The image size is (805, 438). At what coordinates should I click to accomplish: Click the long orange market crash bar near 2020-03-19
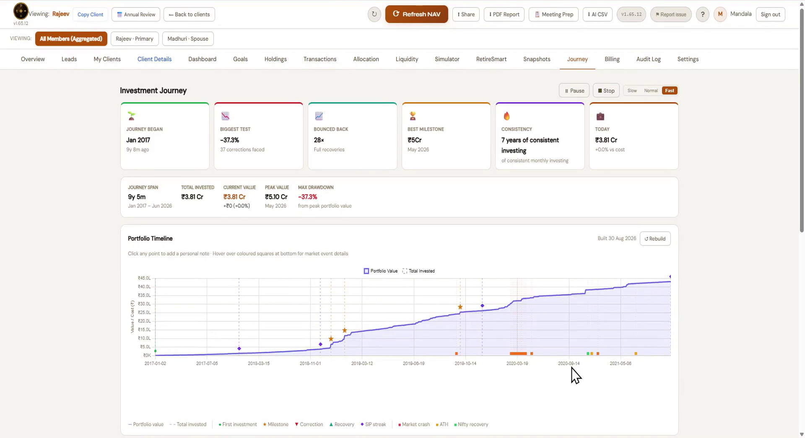(518, 353)
